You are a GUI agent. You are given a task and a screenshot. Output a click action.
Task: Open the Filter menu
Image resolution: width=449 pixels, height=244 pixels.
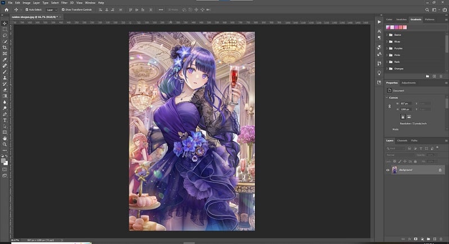(64, 3)
